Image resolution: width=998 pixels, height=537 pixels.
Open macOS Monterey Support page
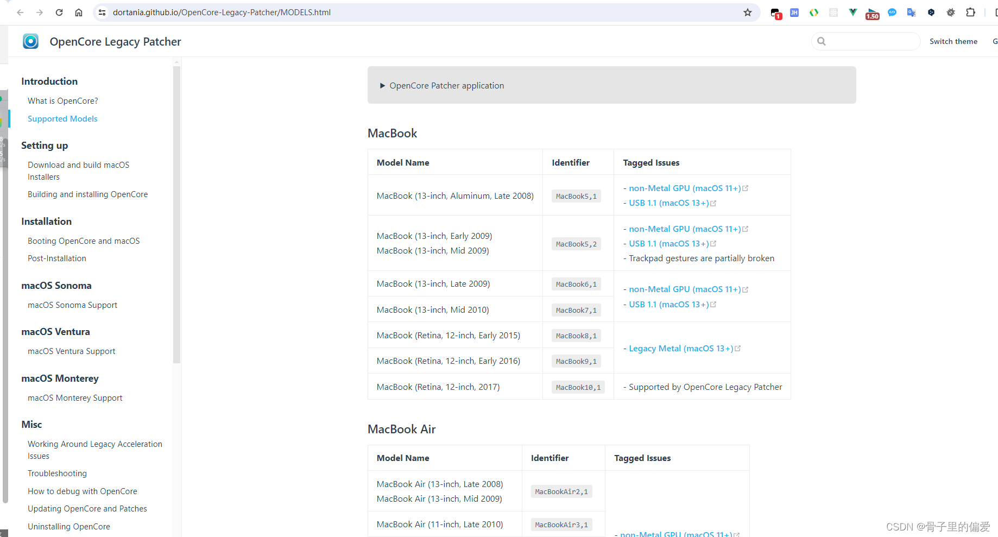point(75,398)
